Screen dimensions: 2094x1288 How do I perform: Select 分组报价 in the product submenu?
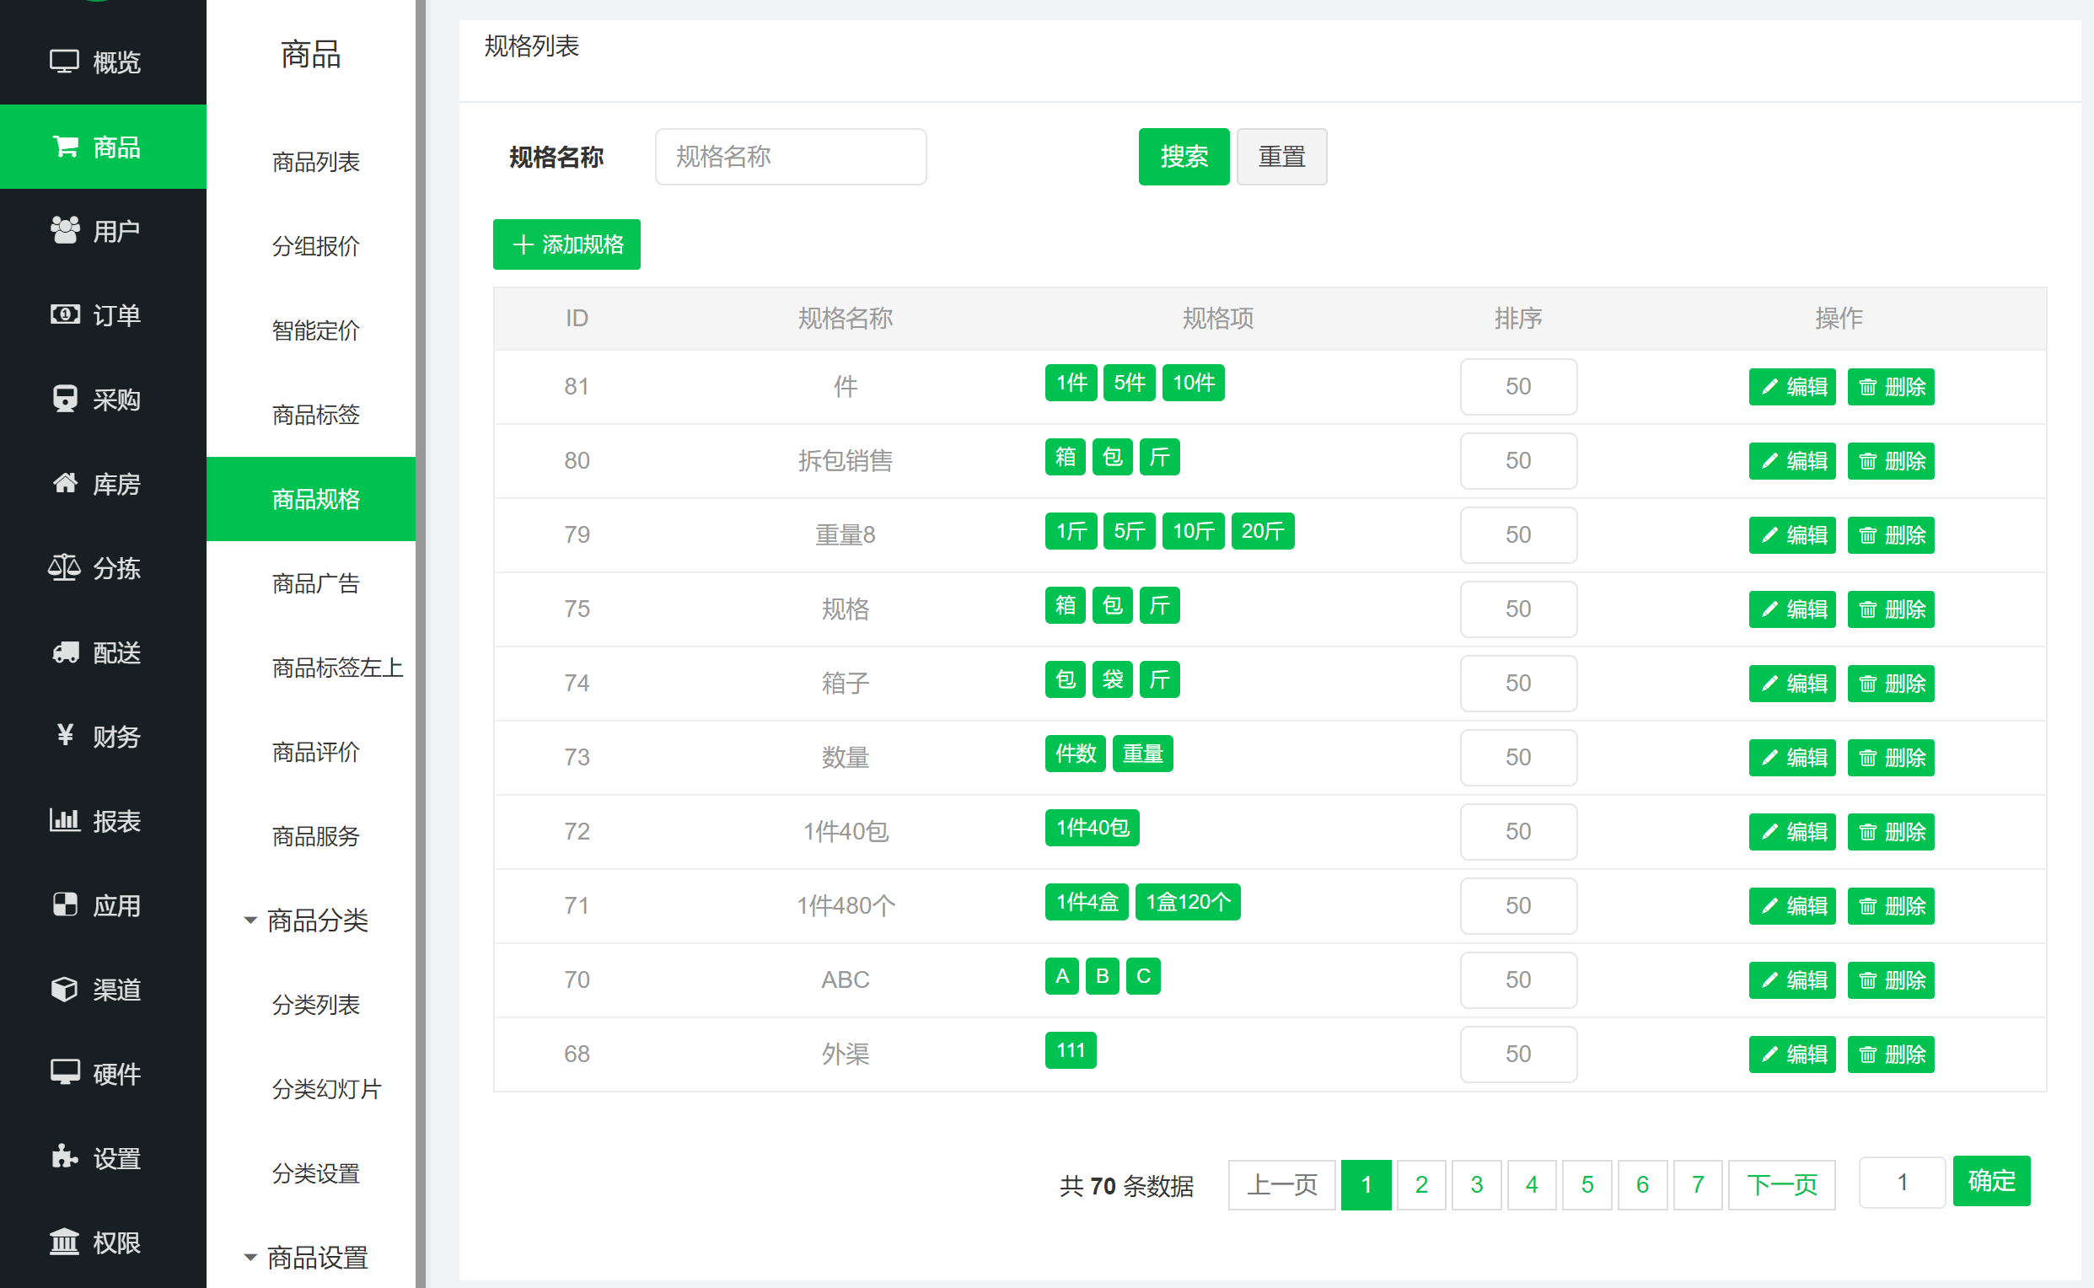pyautogui.click(x=315, y=246)
